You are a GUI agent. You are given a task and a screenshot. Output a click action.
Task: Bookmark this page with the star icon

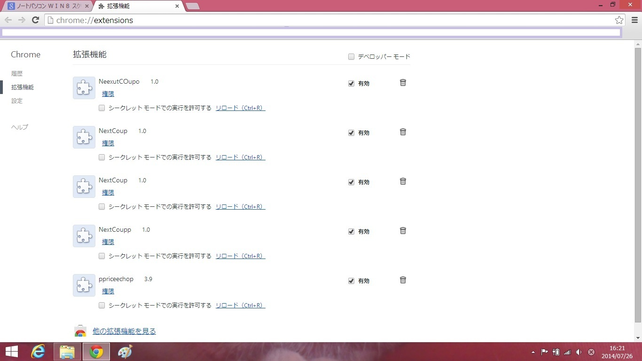click(x=619, y=20)
